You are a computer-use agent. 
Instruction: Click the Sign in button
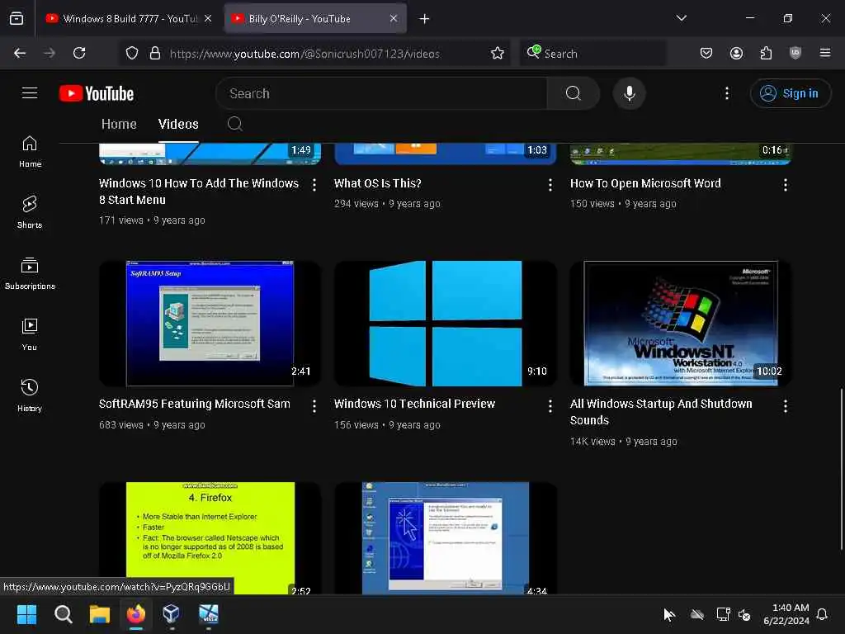pyautogui.click(x=790, y=93)
